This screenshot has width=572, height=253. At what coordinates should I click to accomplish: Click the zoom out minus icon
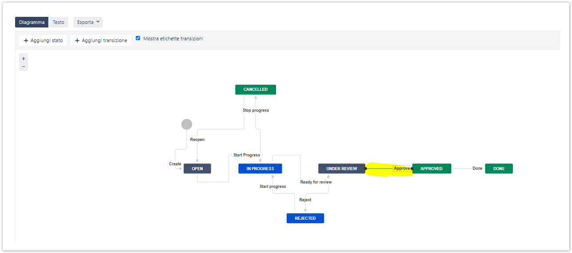pyautogui.click(x=24, y=66)
